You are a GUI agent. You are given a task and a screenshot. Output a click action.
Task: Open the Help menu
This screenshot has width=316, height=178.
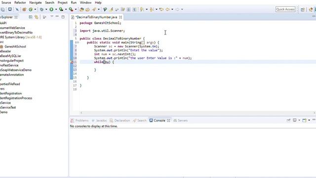[98, 2]
